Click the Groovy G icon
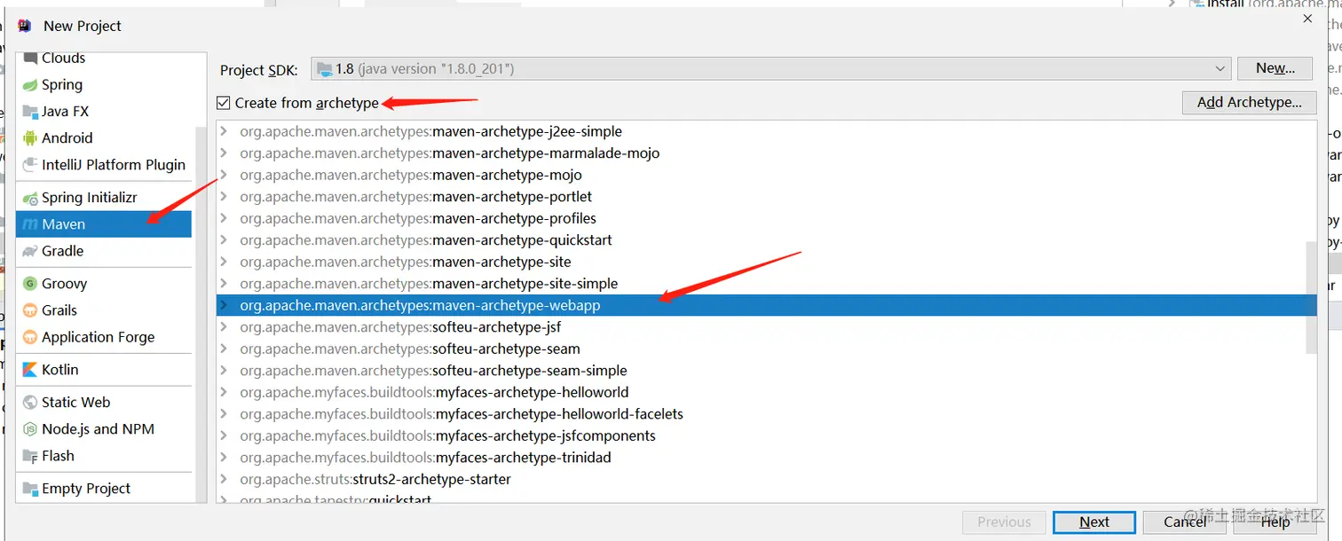Screen dimensions: 1342x541 click(x=30, y=284)
